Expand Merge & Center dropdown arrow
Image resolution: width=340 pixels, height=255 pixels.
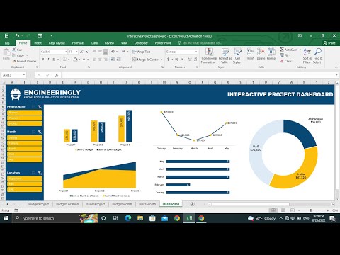[x=161, y=59]
